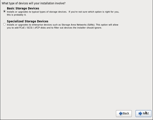Viewport: 153px width, 120px height.
Task: Return to the previous screen with Back
Action: click(124, 113)
